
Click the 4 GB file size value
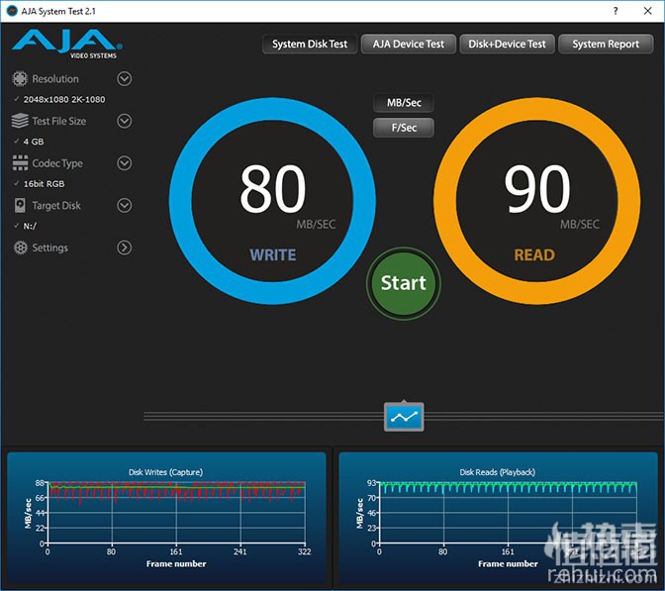pos(34,142)
